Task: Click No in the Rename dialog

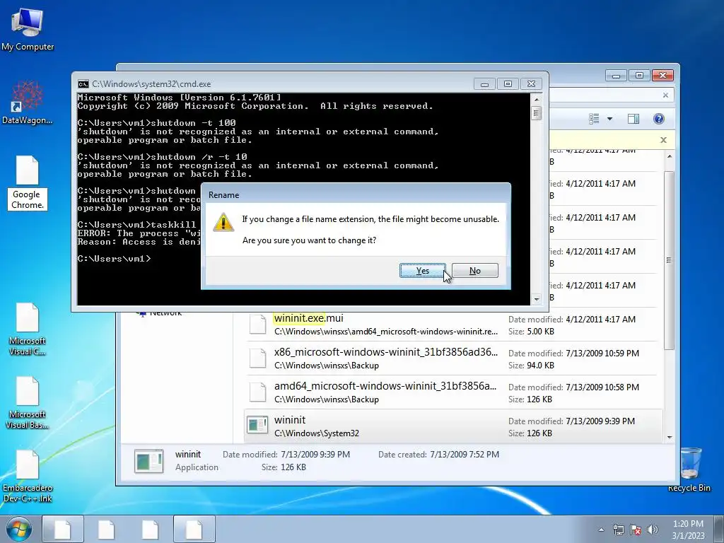Action: [x=474, y=271]
